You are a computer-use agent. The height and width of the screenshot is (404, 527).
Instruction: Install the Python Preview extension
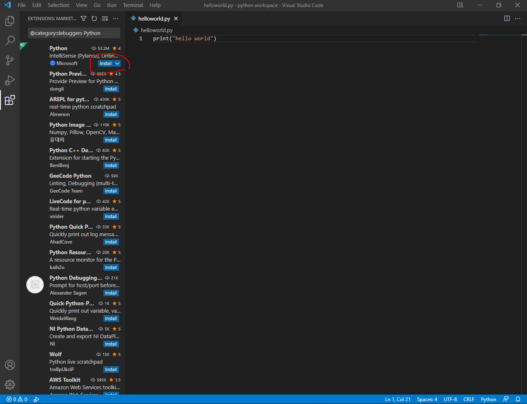coord(111,89)
